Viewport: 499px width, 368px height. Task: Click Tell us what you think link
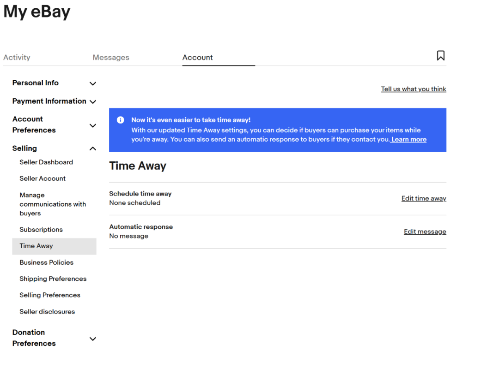(413, 89)
